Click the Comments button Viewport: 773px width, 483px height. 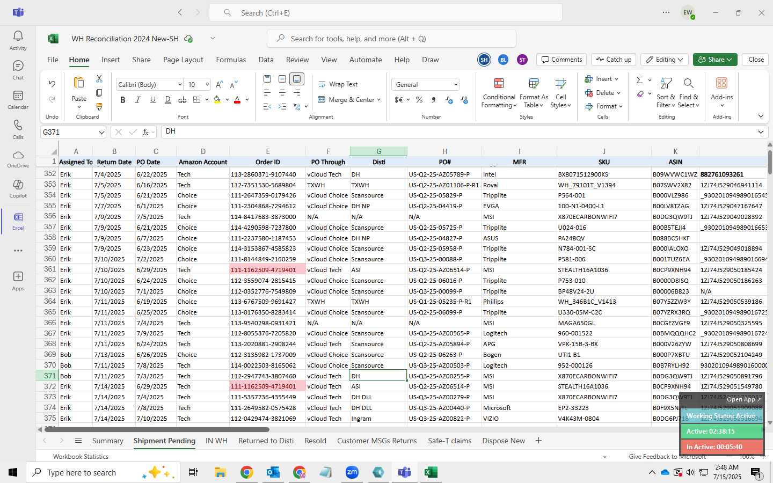click(561, 60)
